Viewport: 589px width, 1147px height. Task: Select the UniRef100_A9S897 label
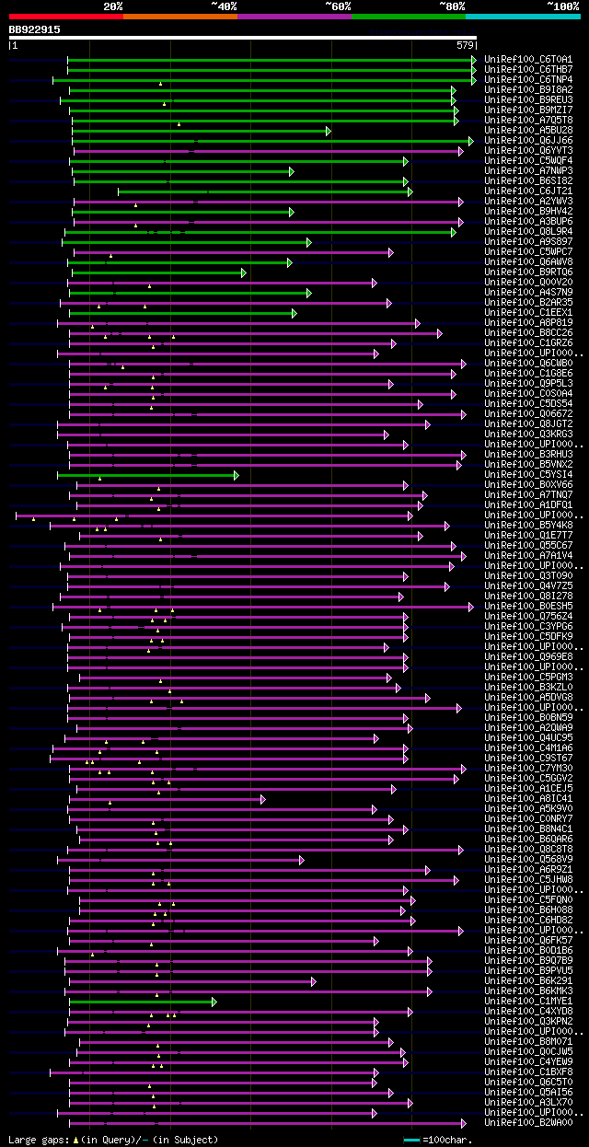(x=528, y=241)
